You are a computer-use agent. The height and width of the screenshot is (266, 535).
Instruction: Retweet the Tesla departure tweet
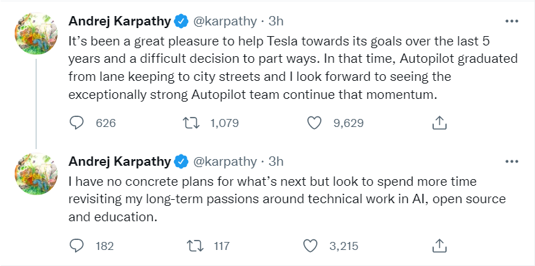[x=191, y=123]
